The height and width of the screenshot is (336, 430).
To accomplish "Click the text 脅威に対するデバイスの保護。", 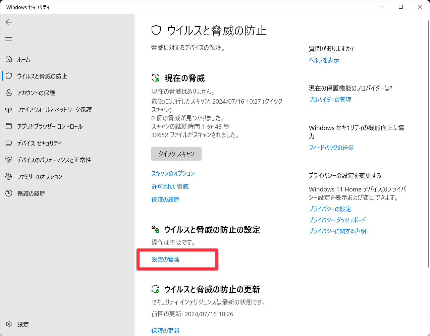I will (x=188, y=48).
